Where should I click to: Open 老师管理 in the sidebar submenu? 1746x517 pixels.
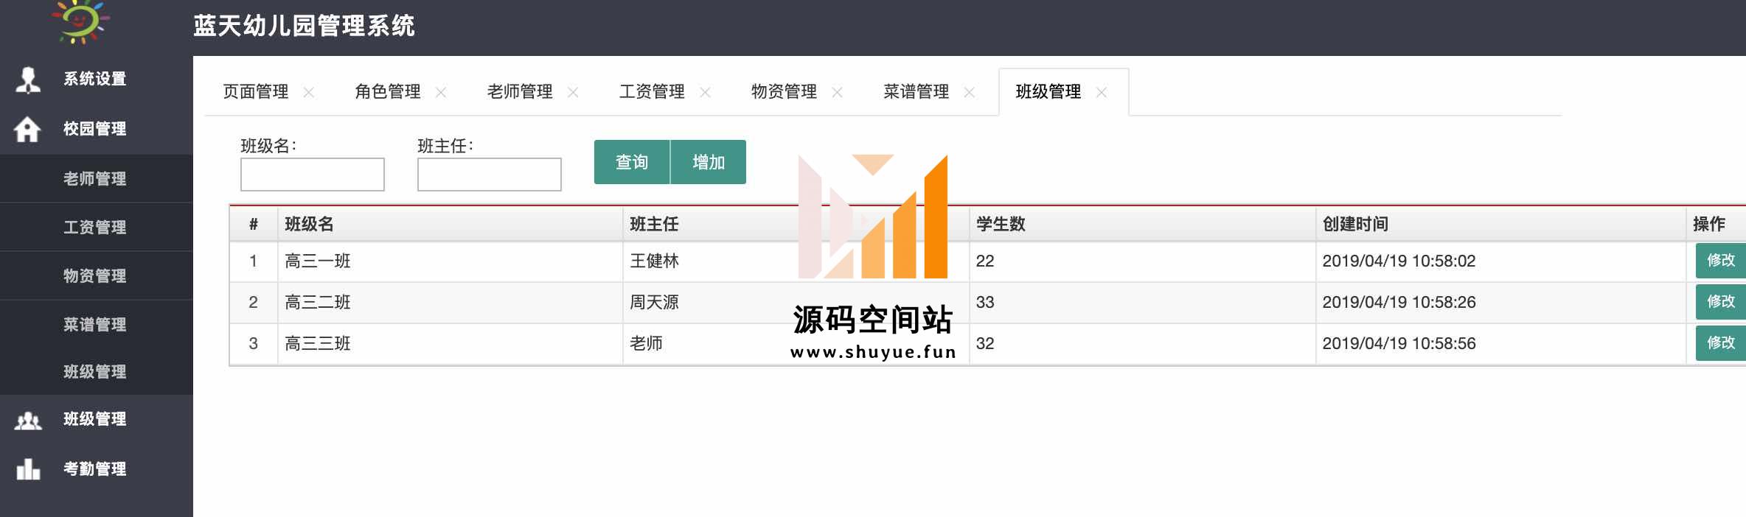click(96, 179)
